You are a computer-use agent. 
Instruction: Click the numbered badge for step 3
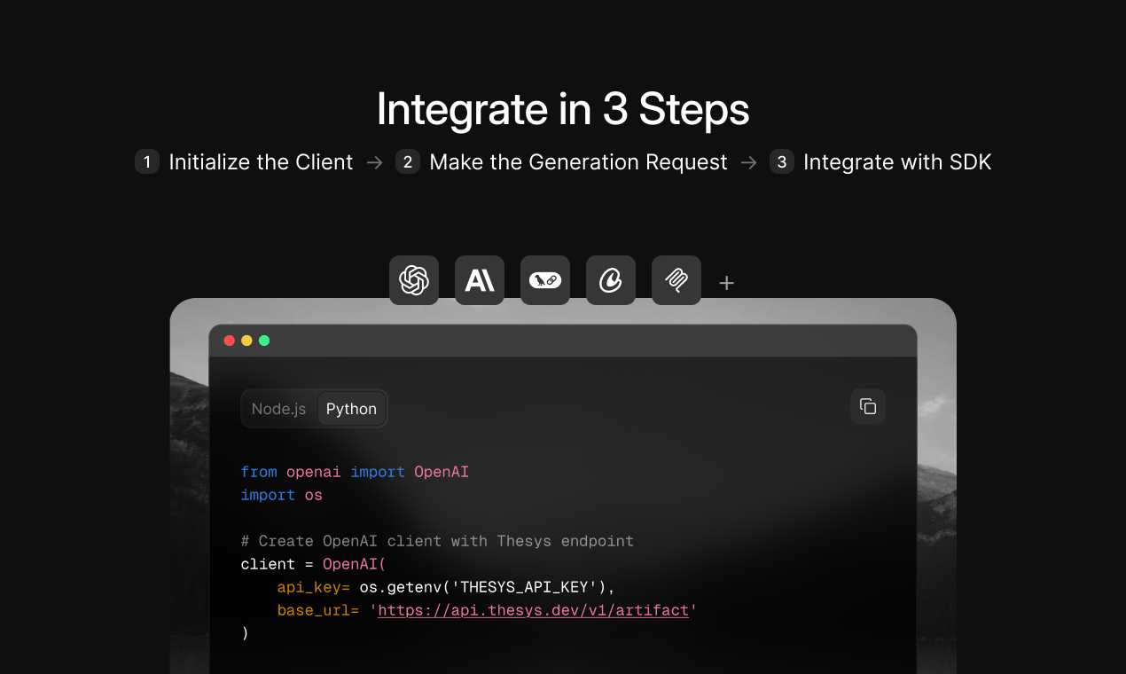point(781,162)
